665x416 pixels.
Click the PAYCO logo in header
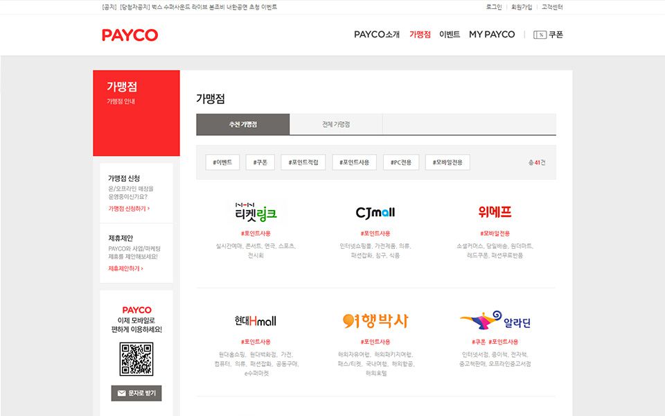point(130,35)
